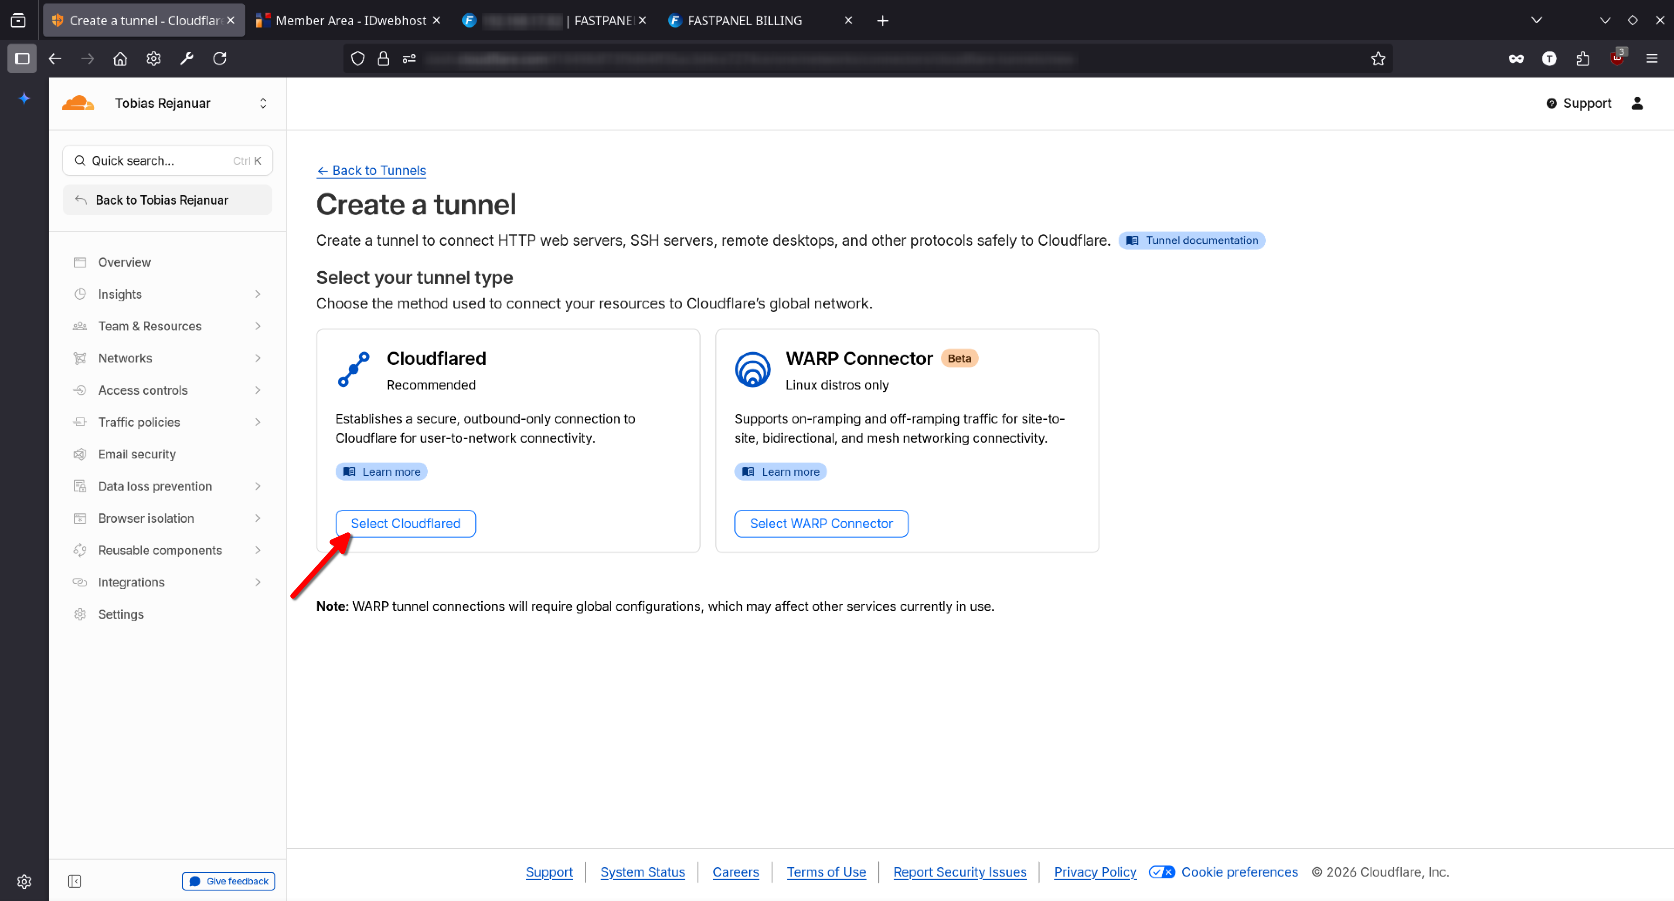This screenshot has width=1674, height=901.
Task: Open the extensions puzzle icon
Action: point(1582,58)
